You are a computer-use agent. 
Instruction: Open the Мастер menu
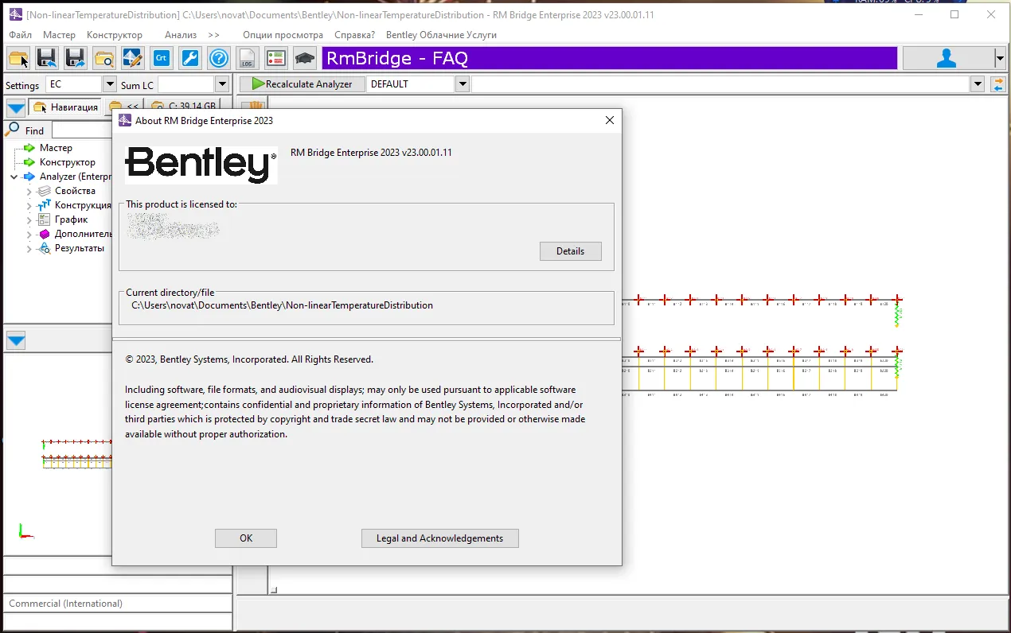(59, 35)
